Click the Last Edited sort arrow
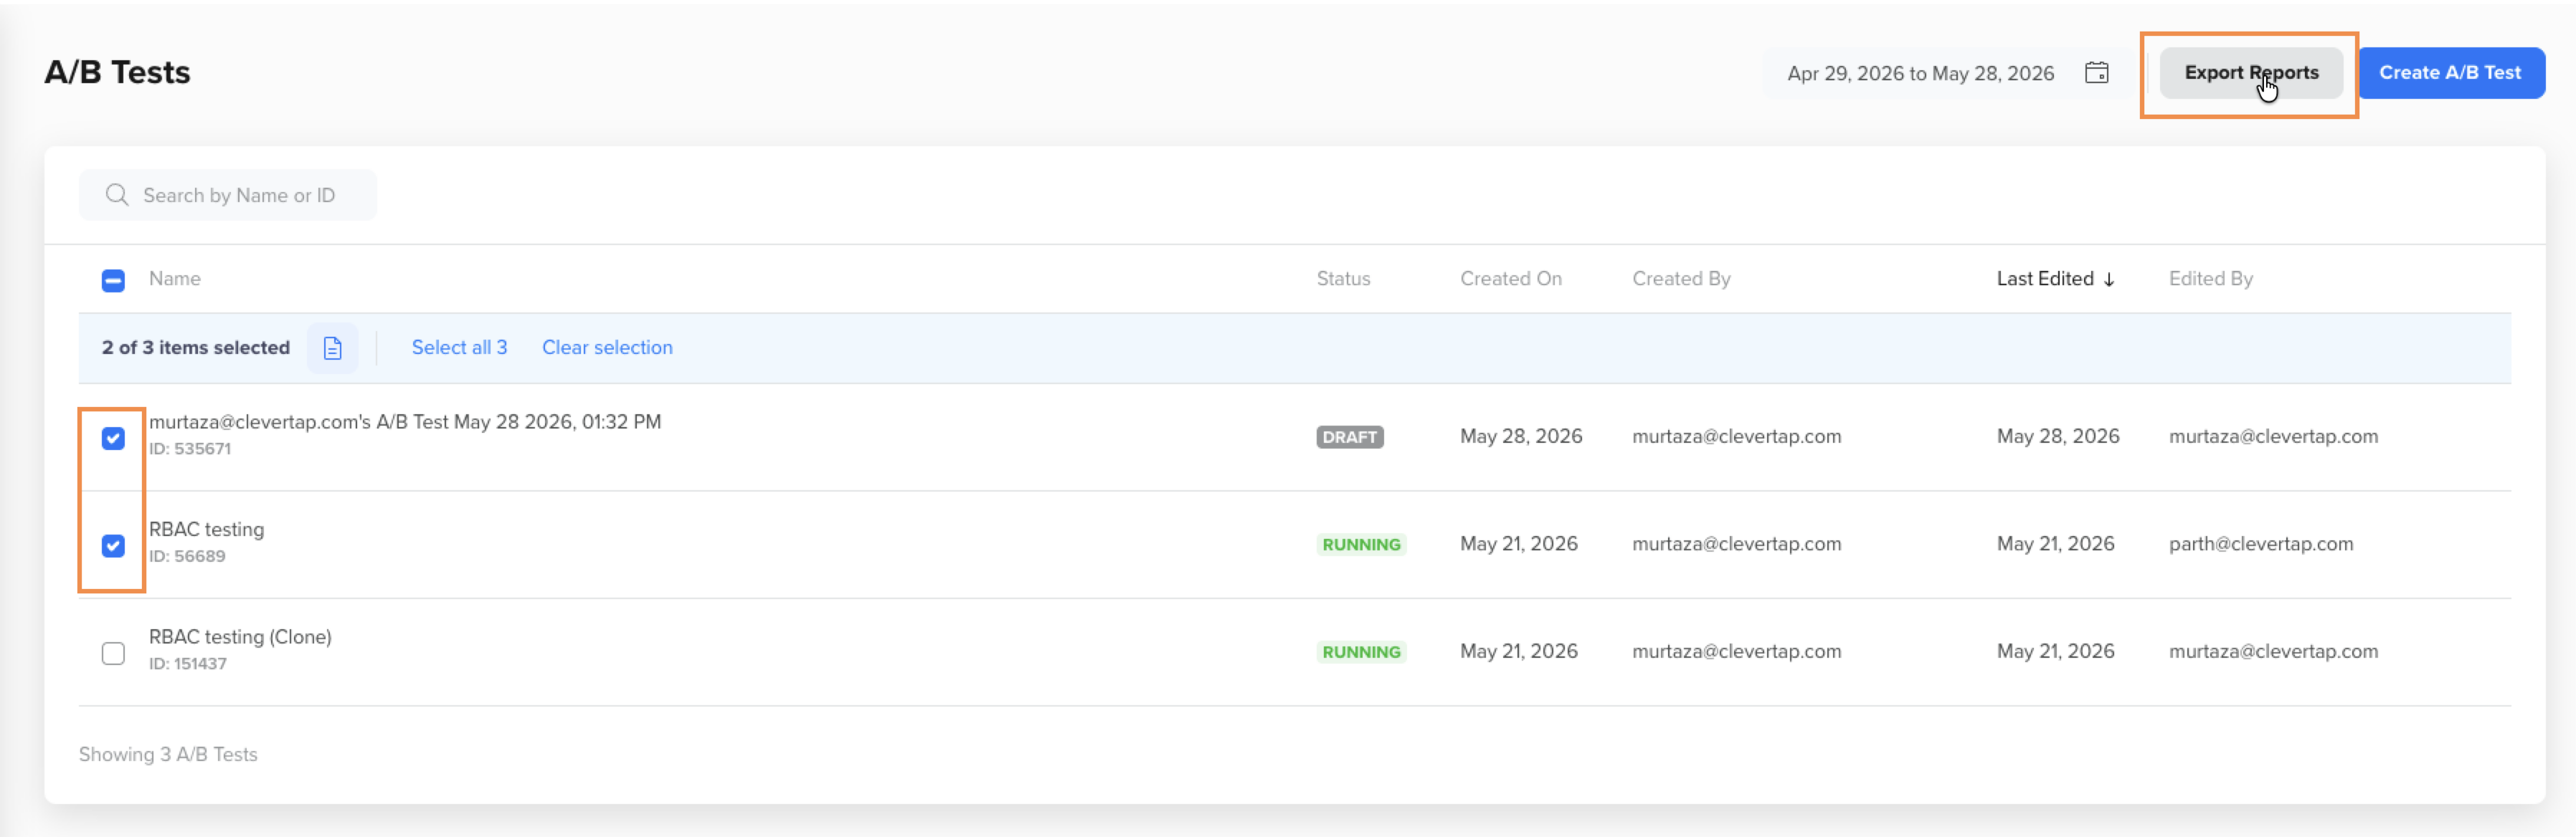The width and height of the screenshot is (2576, 837). point(2108,279)
